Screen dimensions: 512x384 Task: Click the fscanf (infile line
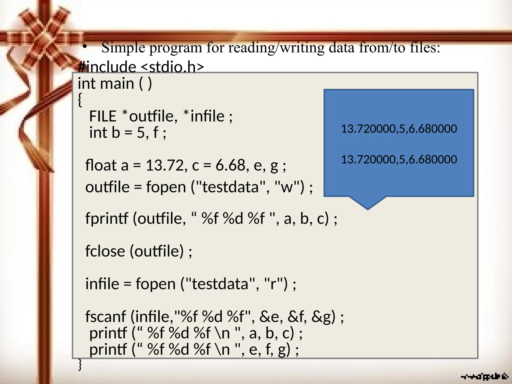[x=214, y=316]
